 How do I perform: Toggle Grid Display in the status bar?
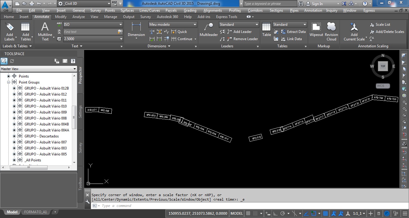pos(255,213)
